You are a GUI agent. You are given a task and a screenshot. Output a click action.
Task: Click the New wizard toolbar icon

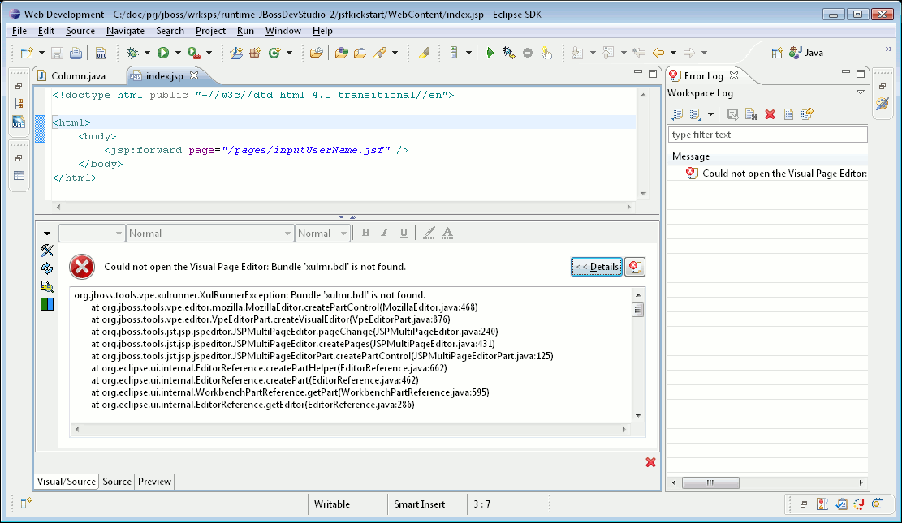tap(27, 53)
